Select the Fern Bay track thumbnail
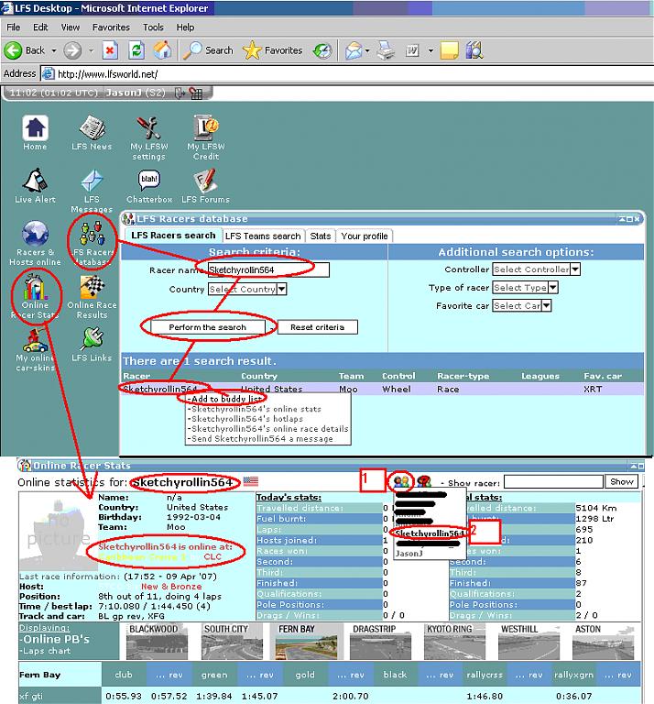 click(306, 642)
